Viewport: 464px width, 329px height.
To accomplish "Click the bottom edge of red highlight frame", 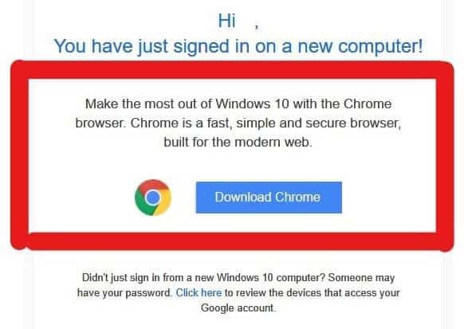I will click(232, 241).
